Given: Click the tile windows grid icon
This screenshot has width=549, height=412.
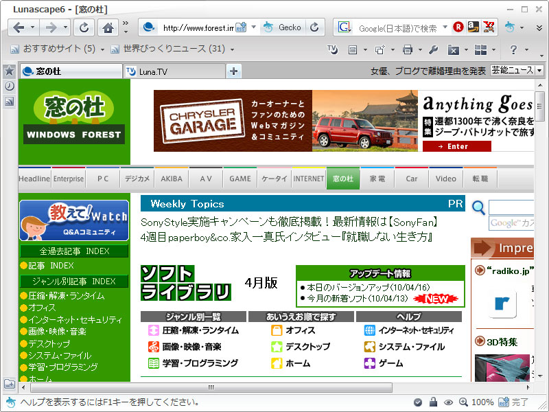Looking at the screenshot, I should (481, 49).
